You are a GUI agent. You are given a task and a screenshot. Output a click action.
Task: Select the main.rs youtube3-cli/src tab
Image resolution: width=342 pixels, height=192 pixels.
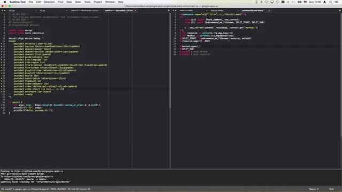click(x=119, y=11)
